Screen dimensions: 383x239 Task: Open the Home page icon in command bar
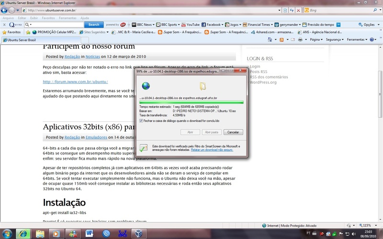[x=270, y=40]
